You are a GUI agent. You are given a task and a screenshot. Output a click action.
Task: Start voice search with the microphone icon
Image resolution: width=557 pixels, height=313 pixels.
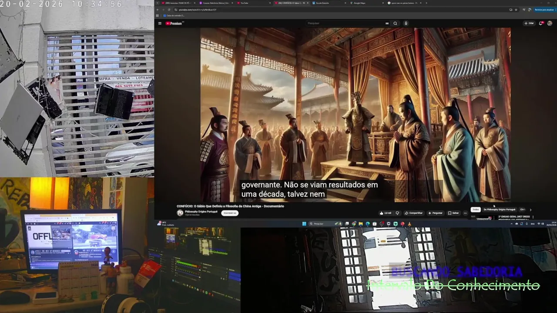[x=406, y=23]
